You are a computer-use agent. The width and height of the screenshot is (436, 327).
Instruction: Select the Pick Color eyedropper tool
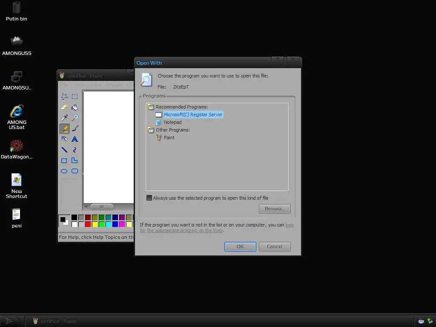(64, 118)
